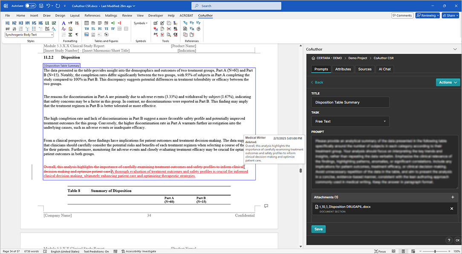Open the Quick Access Toolbar customize arrow
The height and width of the screenshot is (254, 462).
64,6
